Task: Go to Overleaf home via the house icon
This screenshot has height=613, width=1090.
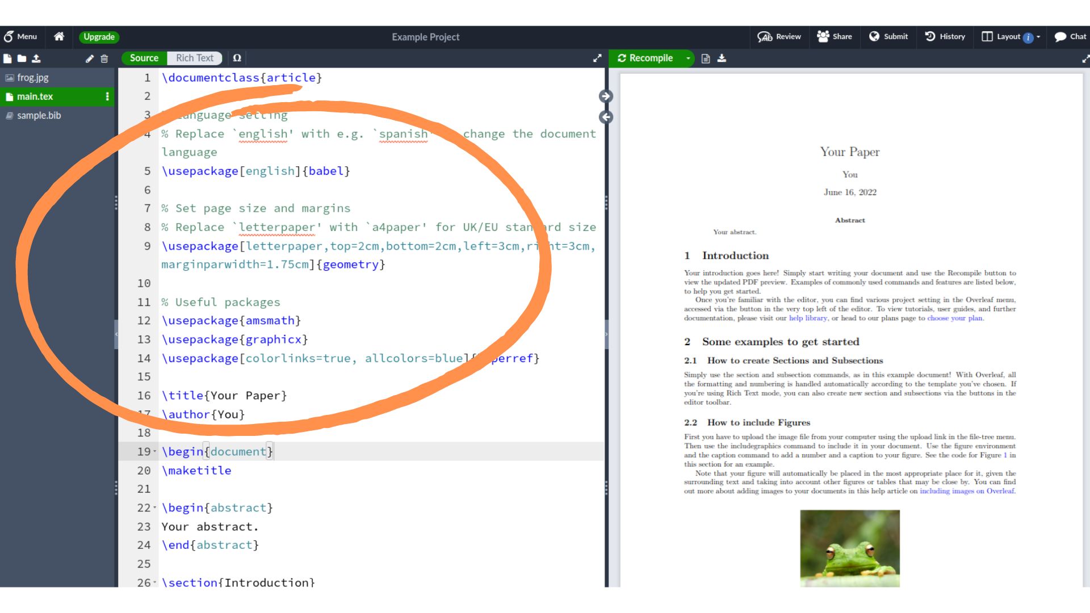Action: click(59, 36)
